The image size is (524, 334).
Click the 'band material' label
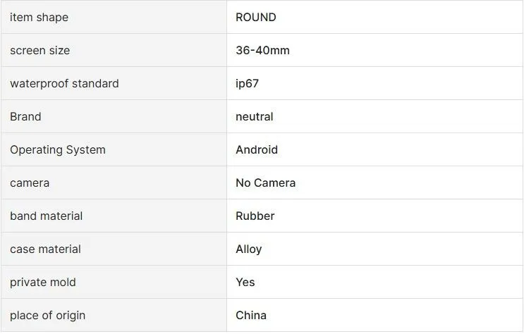(47, 216)
